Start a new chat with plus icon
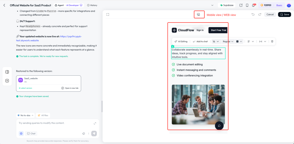The height and width of the screenshot is (144, 294). 7,81
